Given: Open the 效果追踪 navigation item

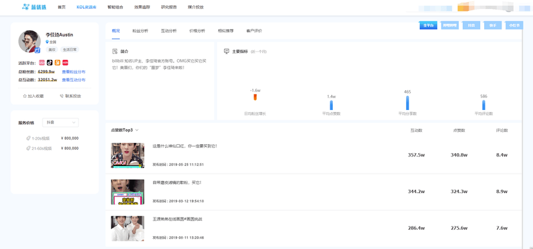Looking at the screenshot, I should 142,7.
